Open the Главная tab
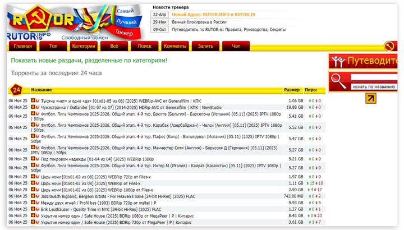404x230 pixels. point(22,46)
